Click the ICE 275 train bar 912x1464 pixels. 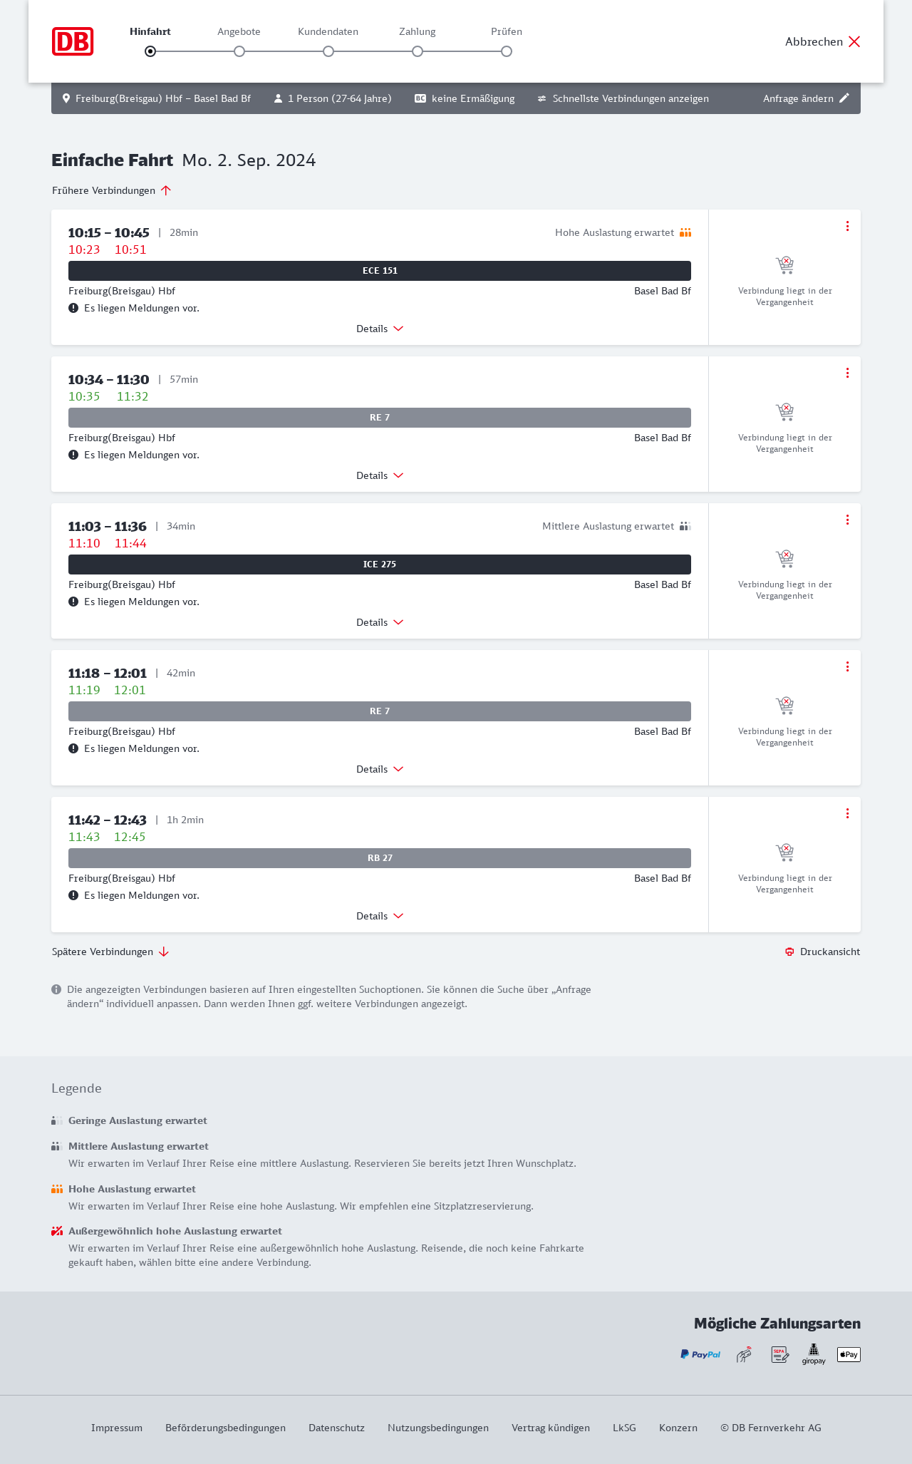coord(380,565)
